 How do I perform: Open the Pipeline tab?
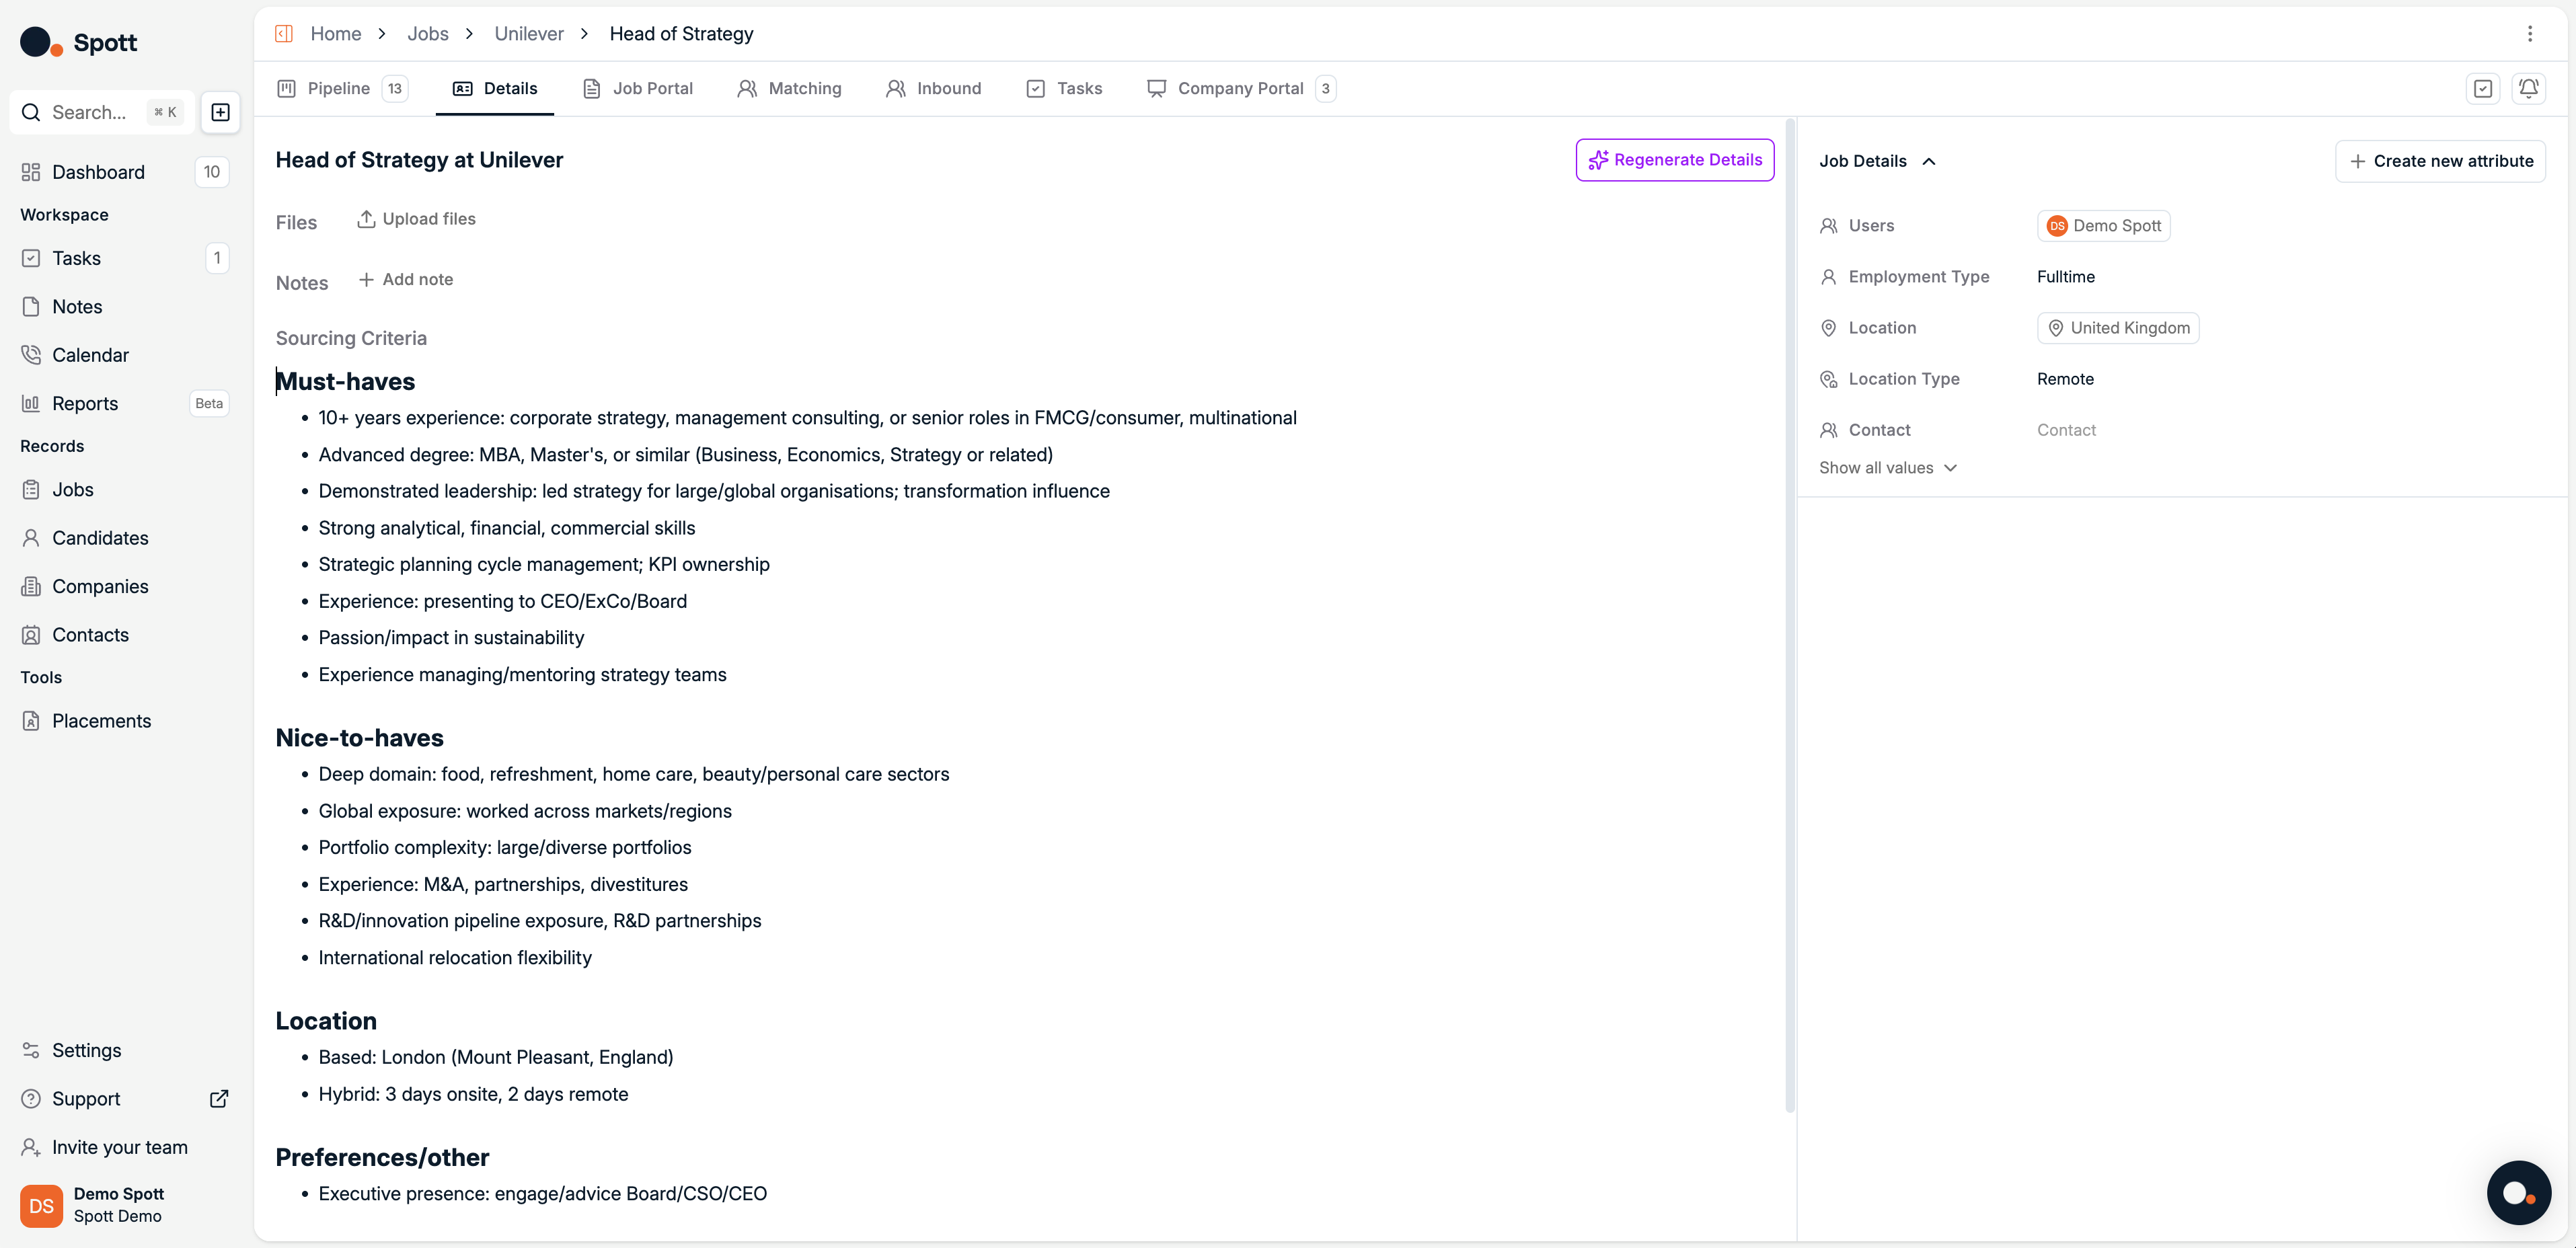[x=342, y=88]
